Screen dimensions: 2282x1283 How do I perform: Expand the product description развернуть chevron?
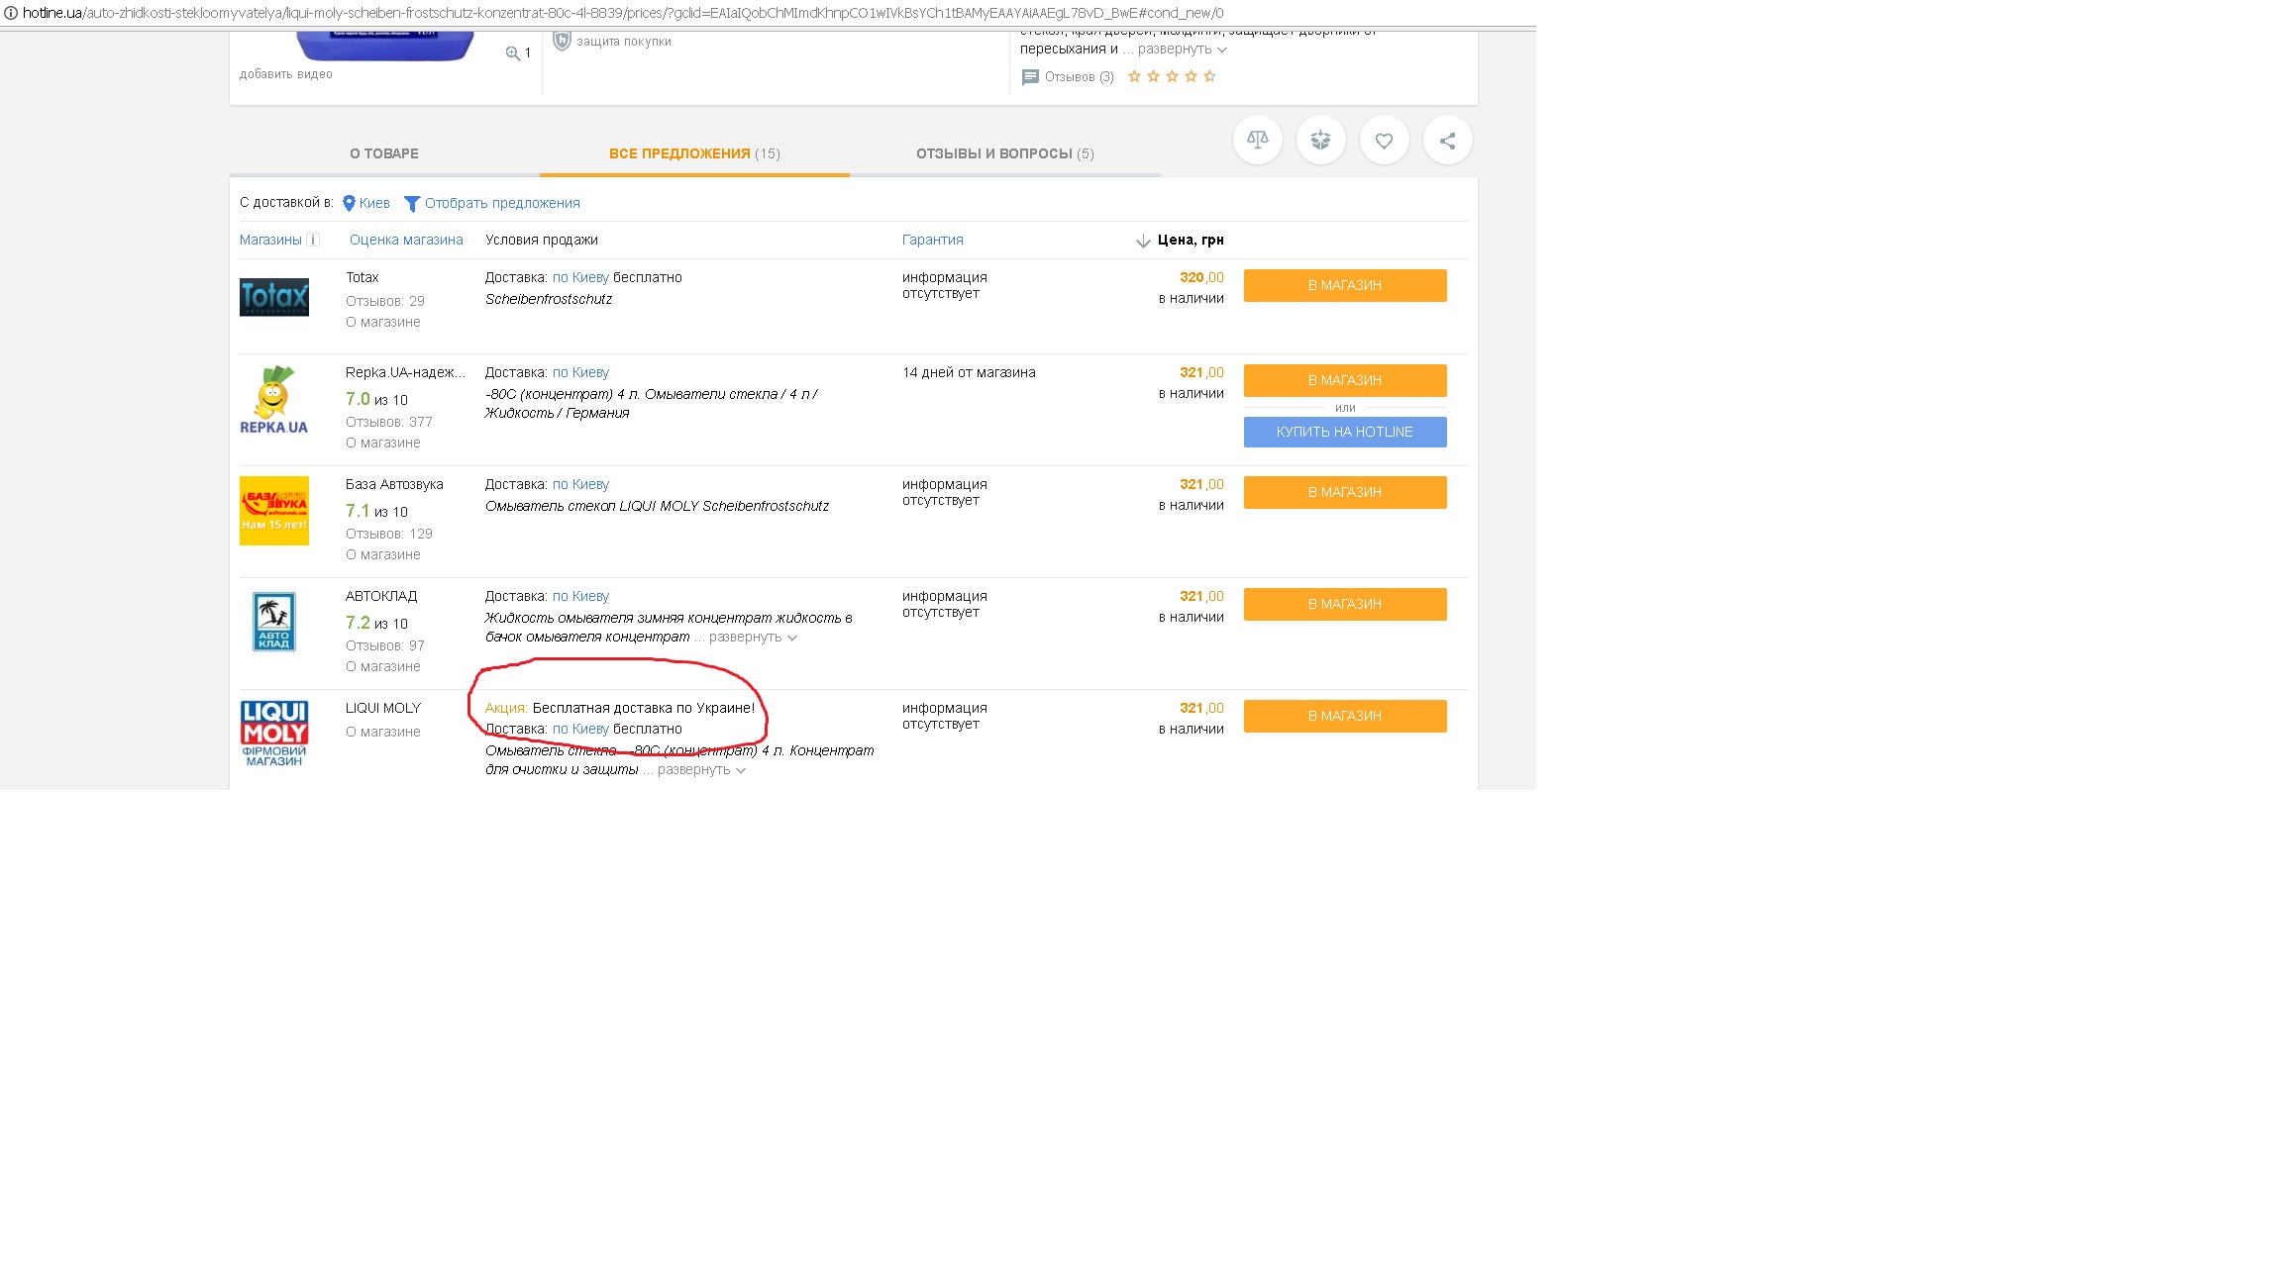(1222, 49)
